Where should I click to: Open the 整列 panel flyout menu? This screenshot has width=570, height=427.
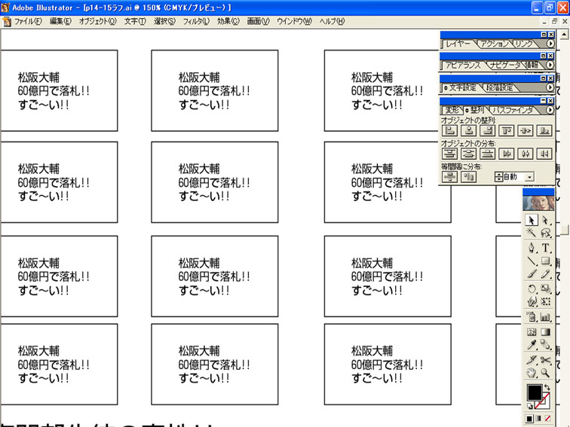pyautogui.click(x=550, y=110)
